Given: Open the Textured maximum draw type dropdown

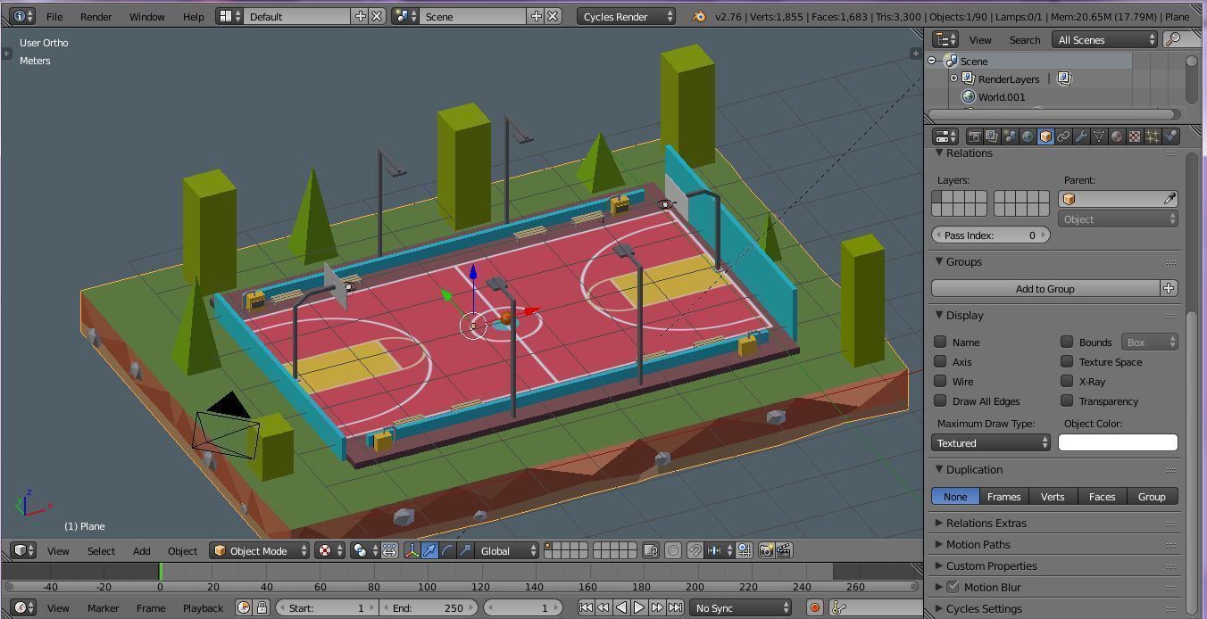Looking at the screenshot, I should [x=991, y=442].
